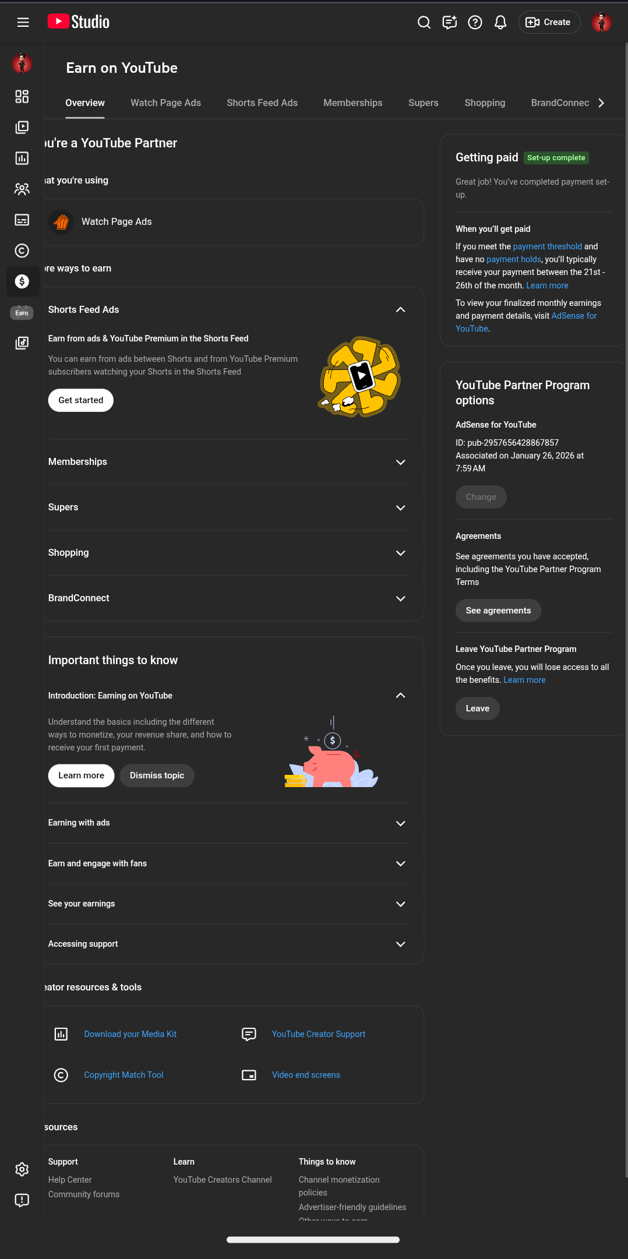
Task: Open the Subtitles icon in sidebar
Action: 22,220
